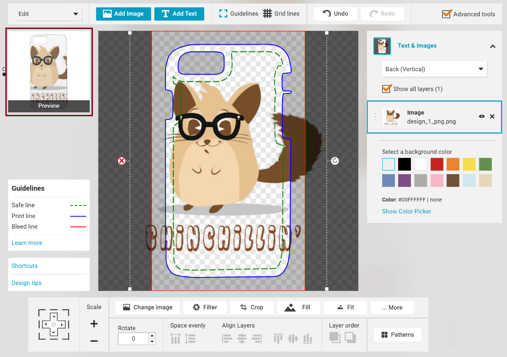Select the Crop tool
The image size is (507, 357).
click(252, 307)
